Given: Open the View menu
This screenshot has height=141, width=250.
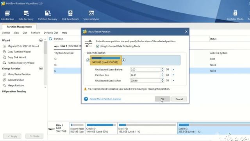Looking at the screenshot, I should (16, 33).
